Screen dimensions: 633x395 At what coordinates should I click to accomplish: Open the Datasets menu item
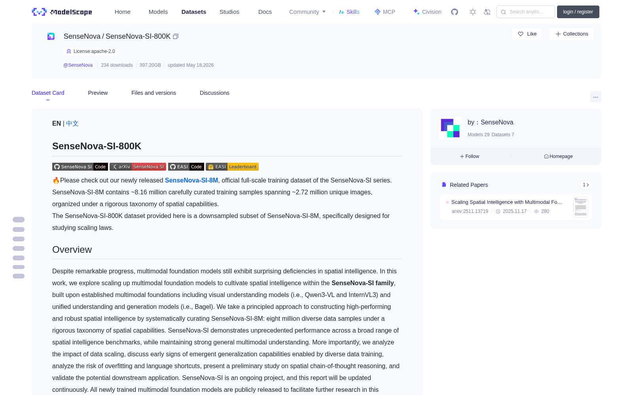point(194,12)
